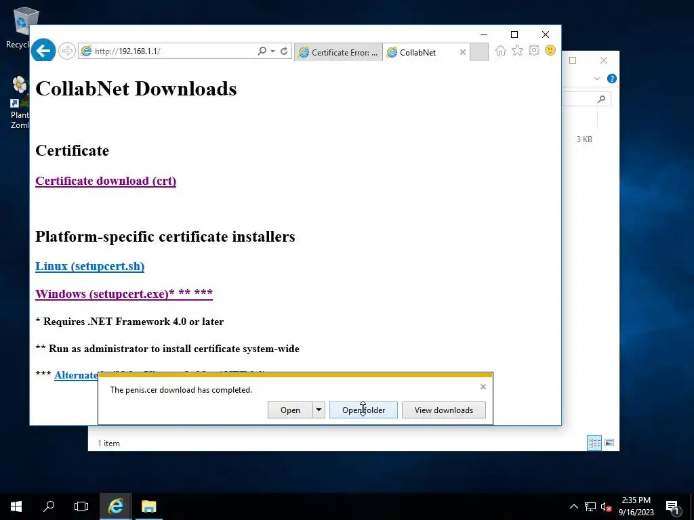Open the Windows Start menu
This screenshot has width=694, height=520.
[16, 506]
